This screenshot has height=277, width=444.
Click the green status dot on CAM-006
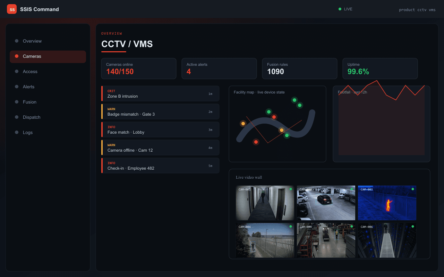(413, 226)
